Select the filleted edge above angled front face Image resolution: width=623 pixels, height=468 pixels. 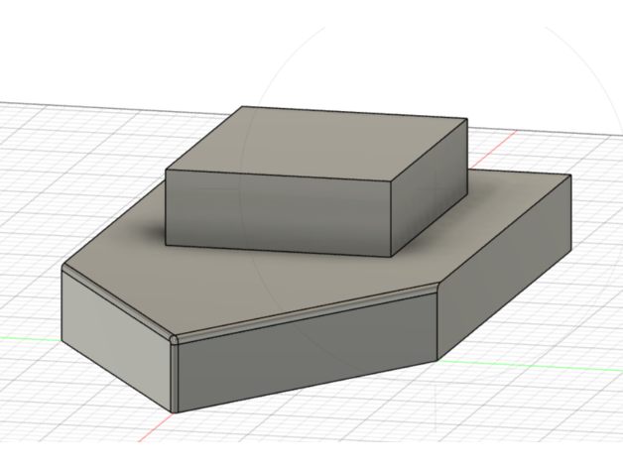coord(308,312)
